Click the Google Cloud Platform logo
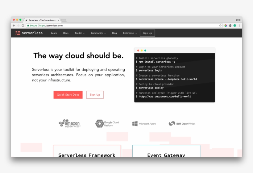This screenshot has width=253, height=173. pos(107,124)
